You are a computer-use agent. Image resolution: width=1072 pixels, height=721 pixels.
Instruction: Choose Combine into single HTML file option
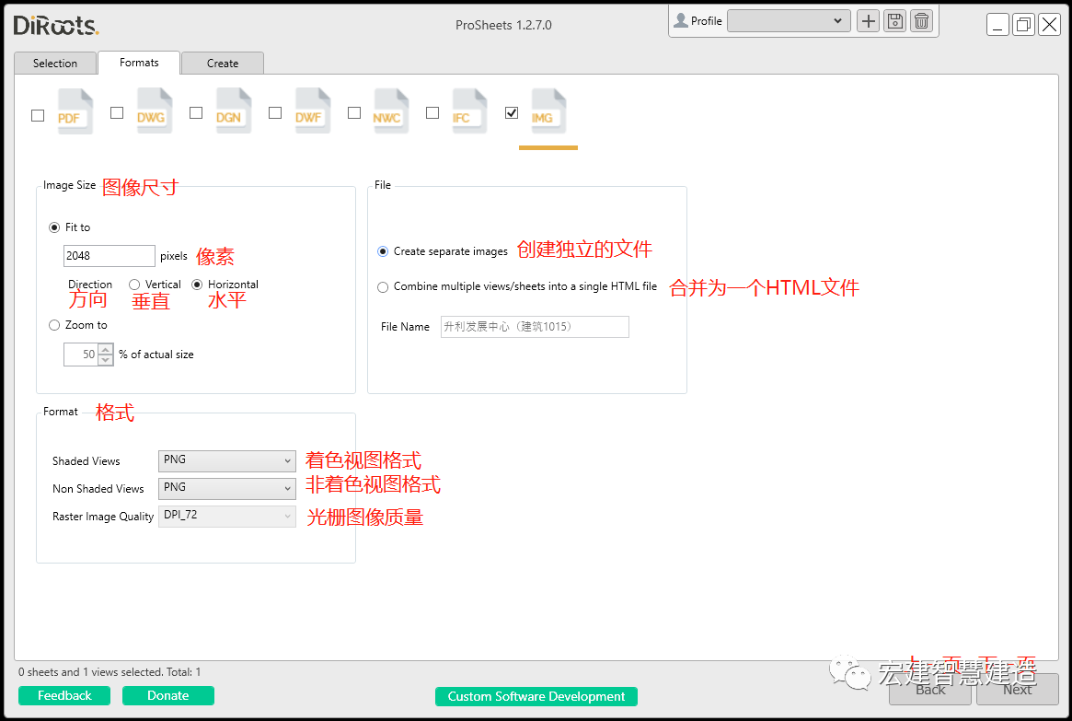[383, 287]
